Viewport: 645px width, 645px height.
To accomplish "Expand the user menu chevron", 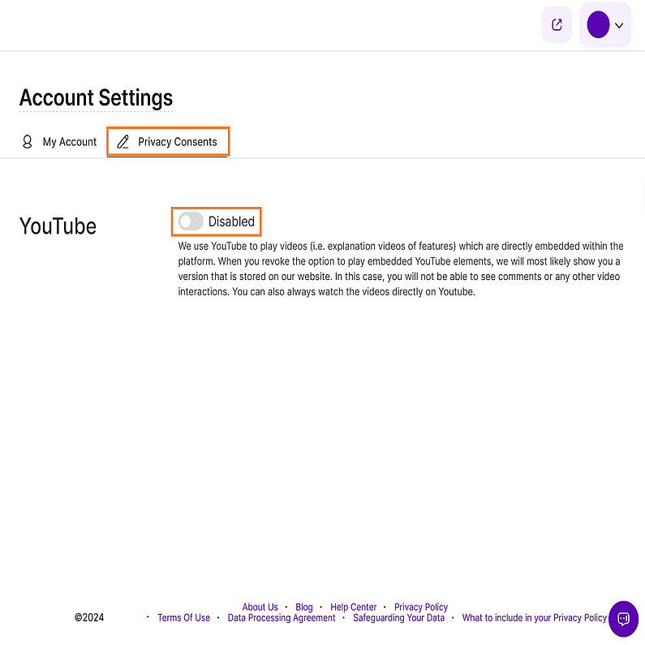I will click(x=619, y=25).
